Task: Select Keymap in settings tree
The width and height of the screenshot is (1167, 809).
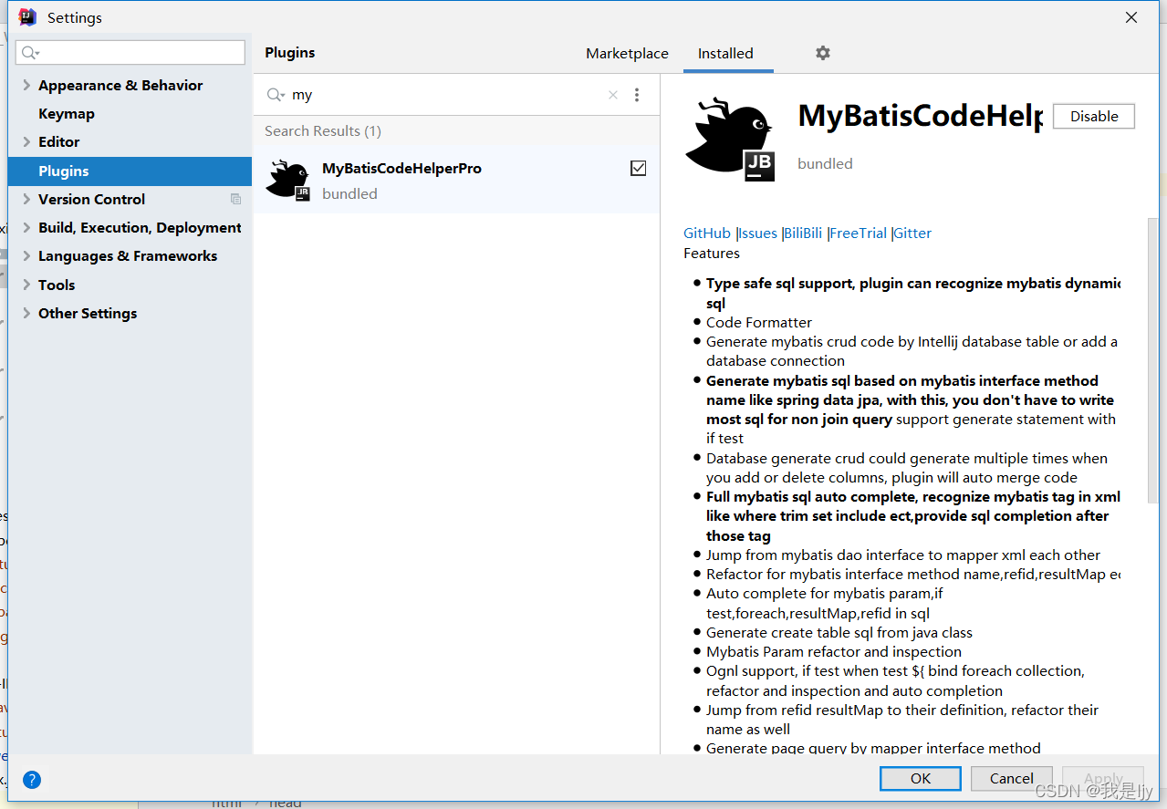Action: point(67,113)
